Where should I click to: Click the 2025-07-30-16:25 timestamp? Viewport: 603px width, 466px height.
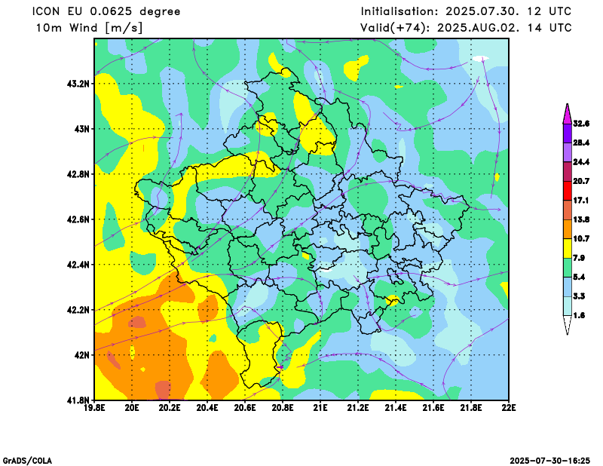[x=550, y=461]
